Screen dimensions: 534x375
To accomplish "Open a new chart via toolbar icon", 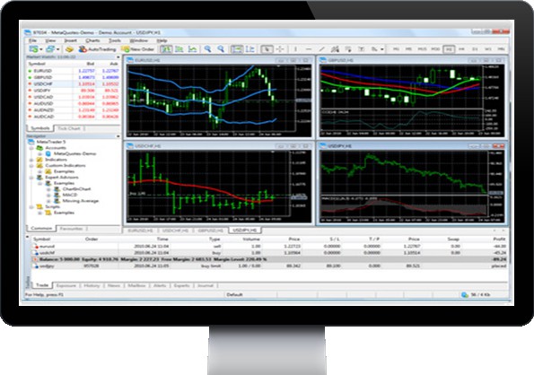I will [33, 49].
